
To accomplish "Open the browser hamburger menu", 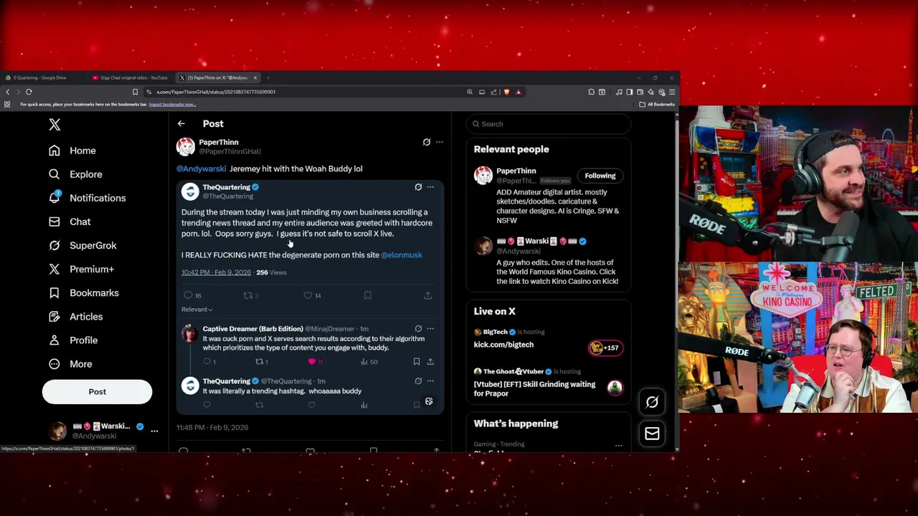I will tap(671, 92).
